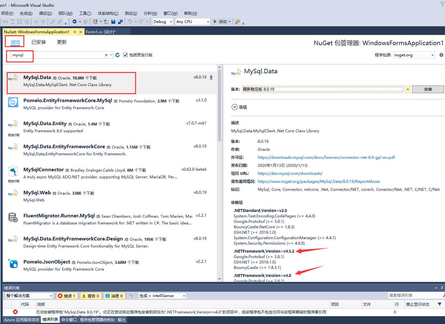Click the search error list input field

(x=415, y=295)
